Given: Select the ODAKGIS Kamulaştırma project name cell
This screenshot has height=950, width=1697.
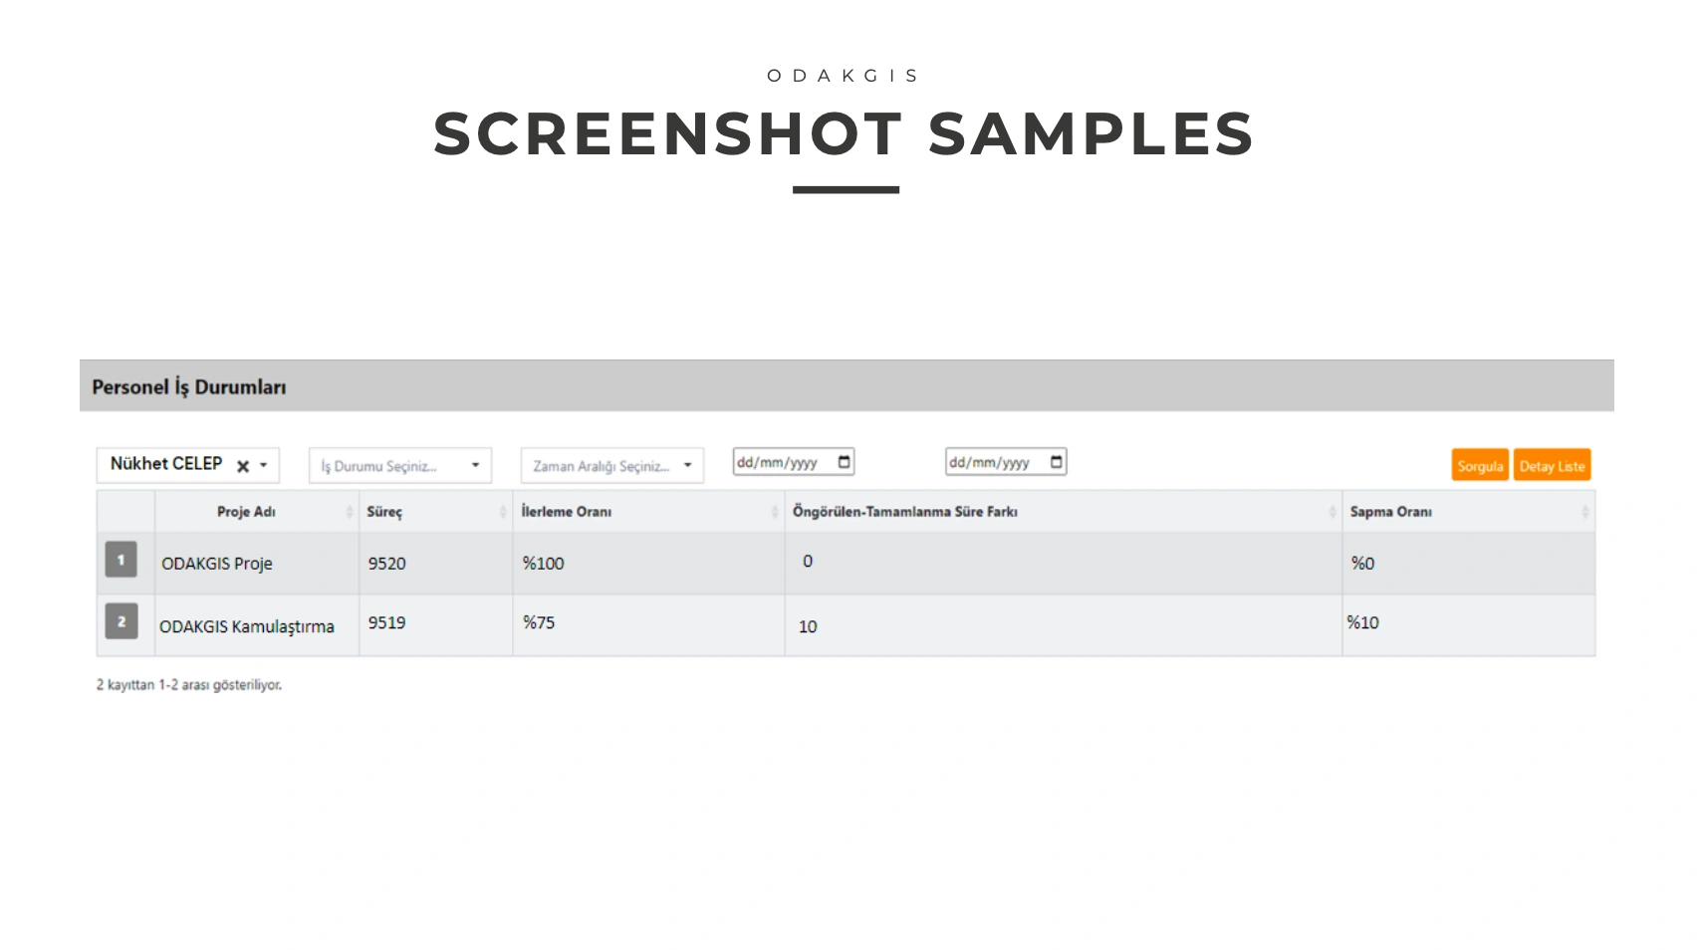Looking at the screenshot, I should click(x=247, y=626).
